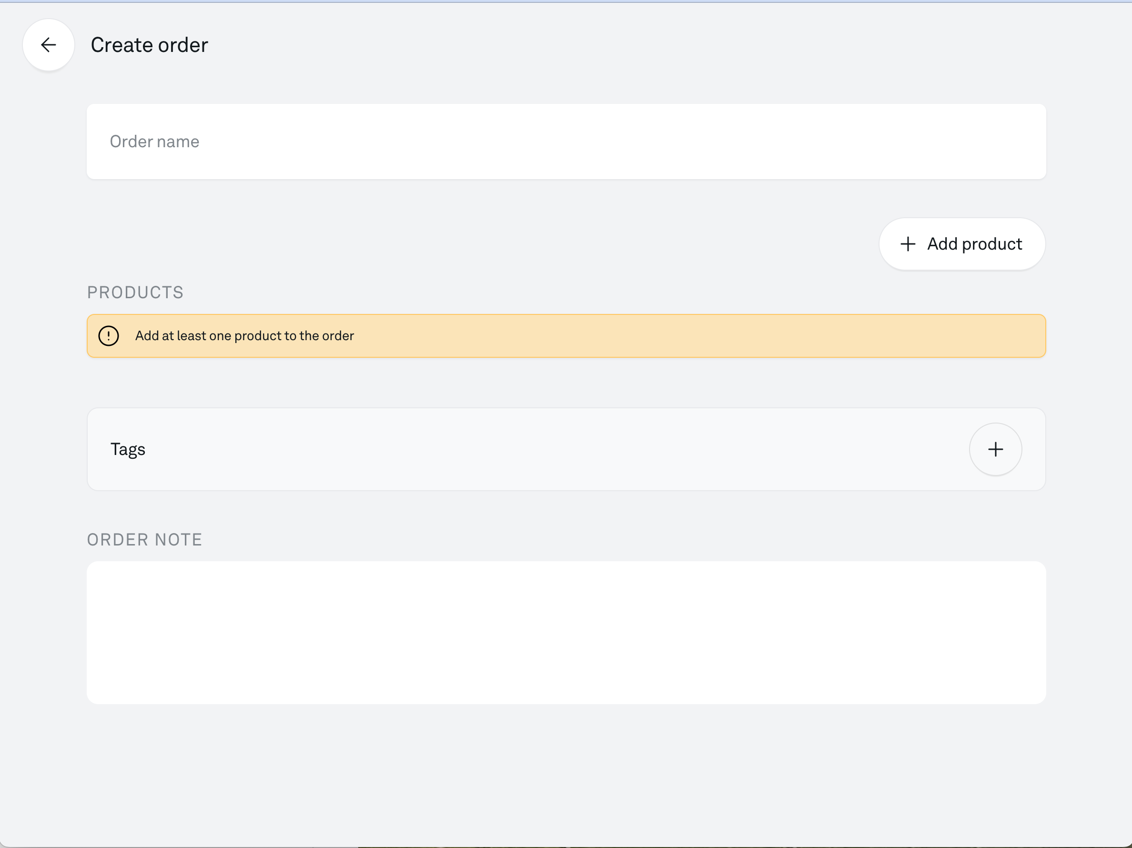The image size is (1132, 848).
Task: Click the Order name placeholder text
Action: click(154, 142)
